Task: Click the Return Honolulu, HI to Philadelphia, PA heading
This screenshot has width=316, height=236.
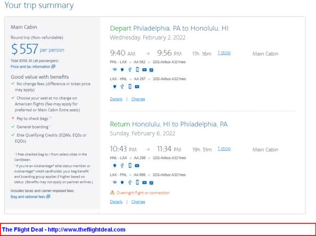Action: point(169,124)
